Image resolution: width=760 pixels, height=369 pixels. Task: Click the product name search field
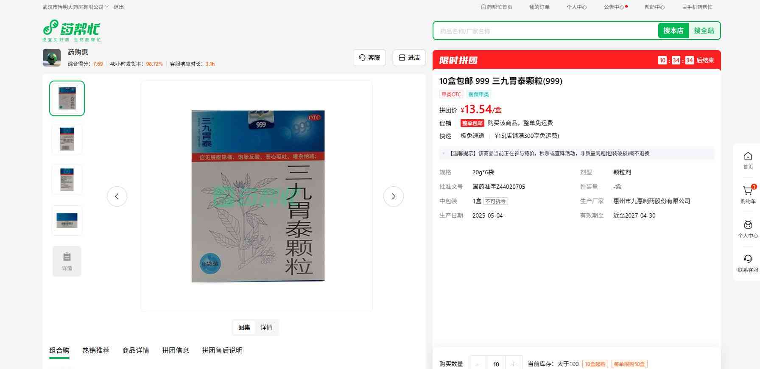point(545,31)
